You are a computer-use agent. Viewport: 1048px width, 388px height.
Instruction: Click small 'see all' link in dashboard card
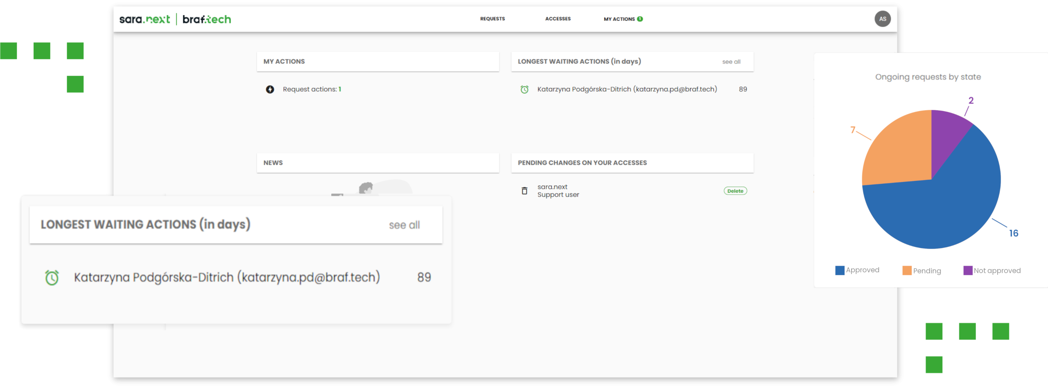tap(731, 62)
